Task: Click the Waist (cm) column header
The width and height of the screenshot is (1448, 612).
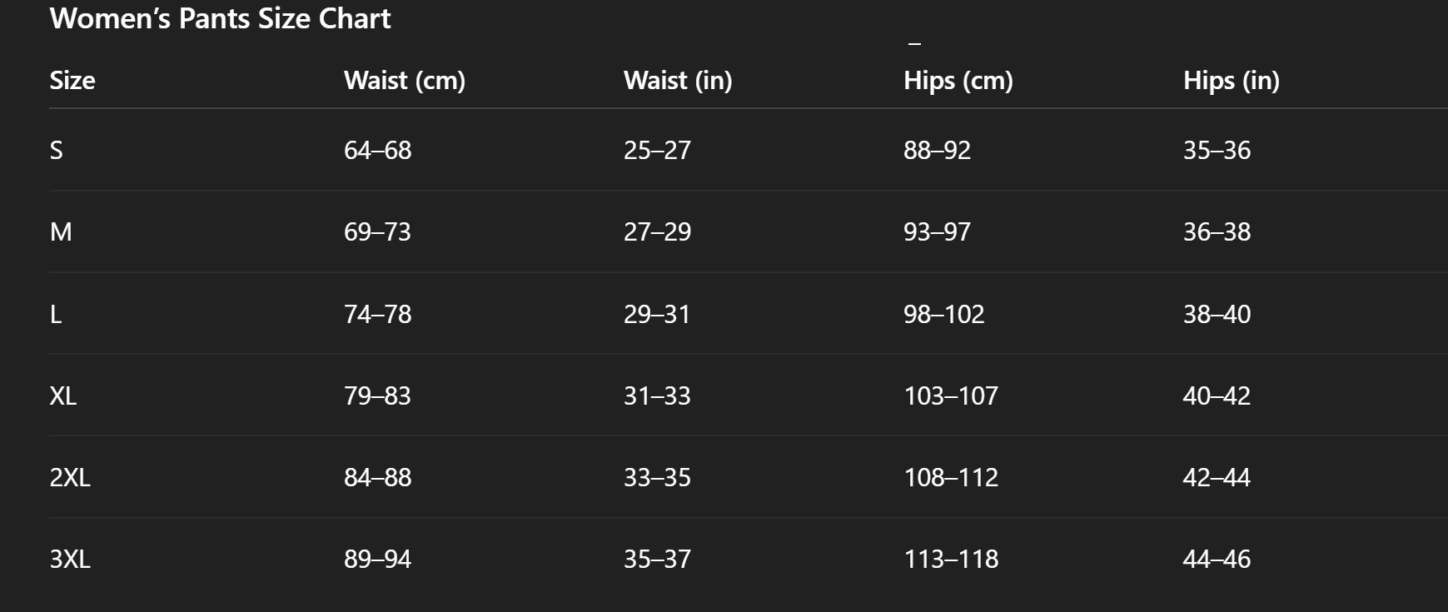Action: tap(405, 81)
